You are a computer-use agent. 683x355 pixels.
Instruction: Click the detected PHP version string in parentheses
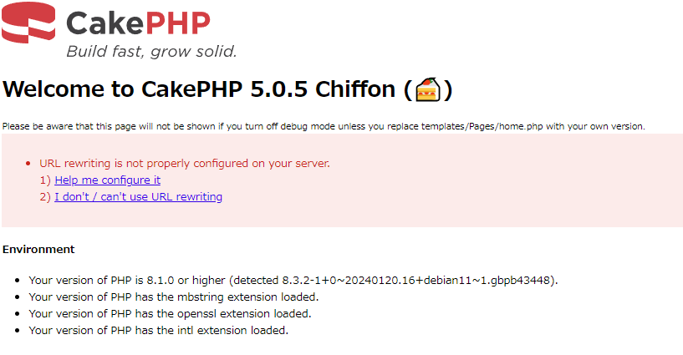click(393, 280)
